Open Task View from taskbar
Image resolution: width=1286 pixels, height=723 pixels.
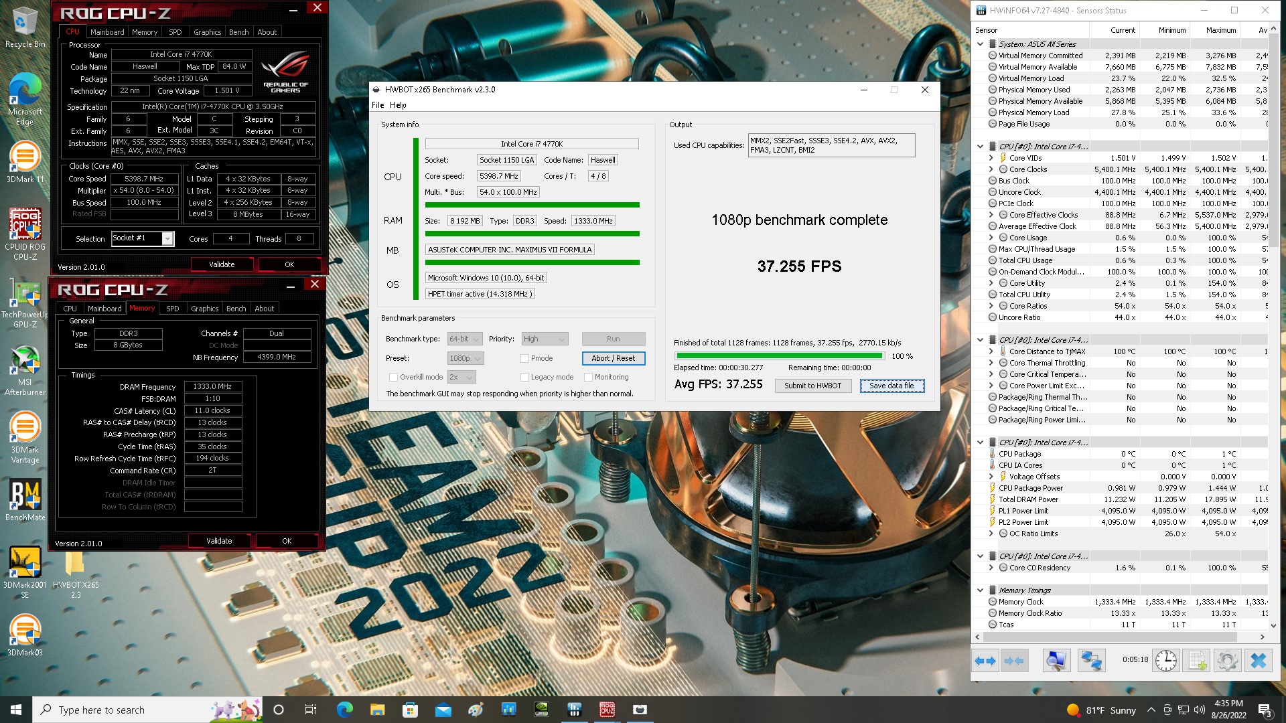310,710
